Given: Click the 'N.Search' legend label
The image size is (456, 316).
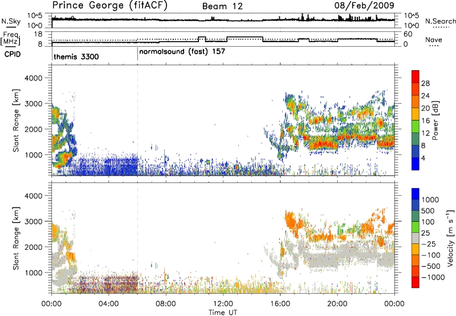Looking at the screenshot, I should 440,21.
